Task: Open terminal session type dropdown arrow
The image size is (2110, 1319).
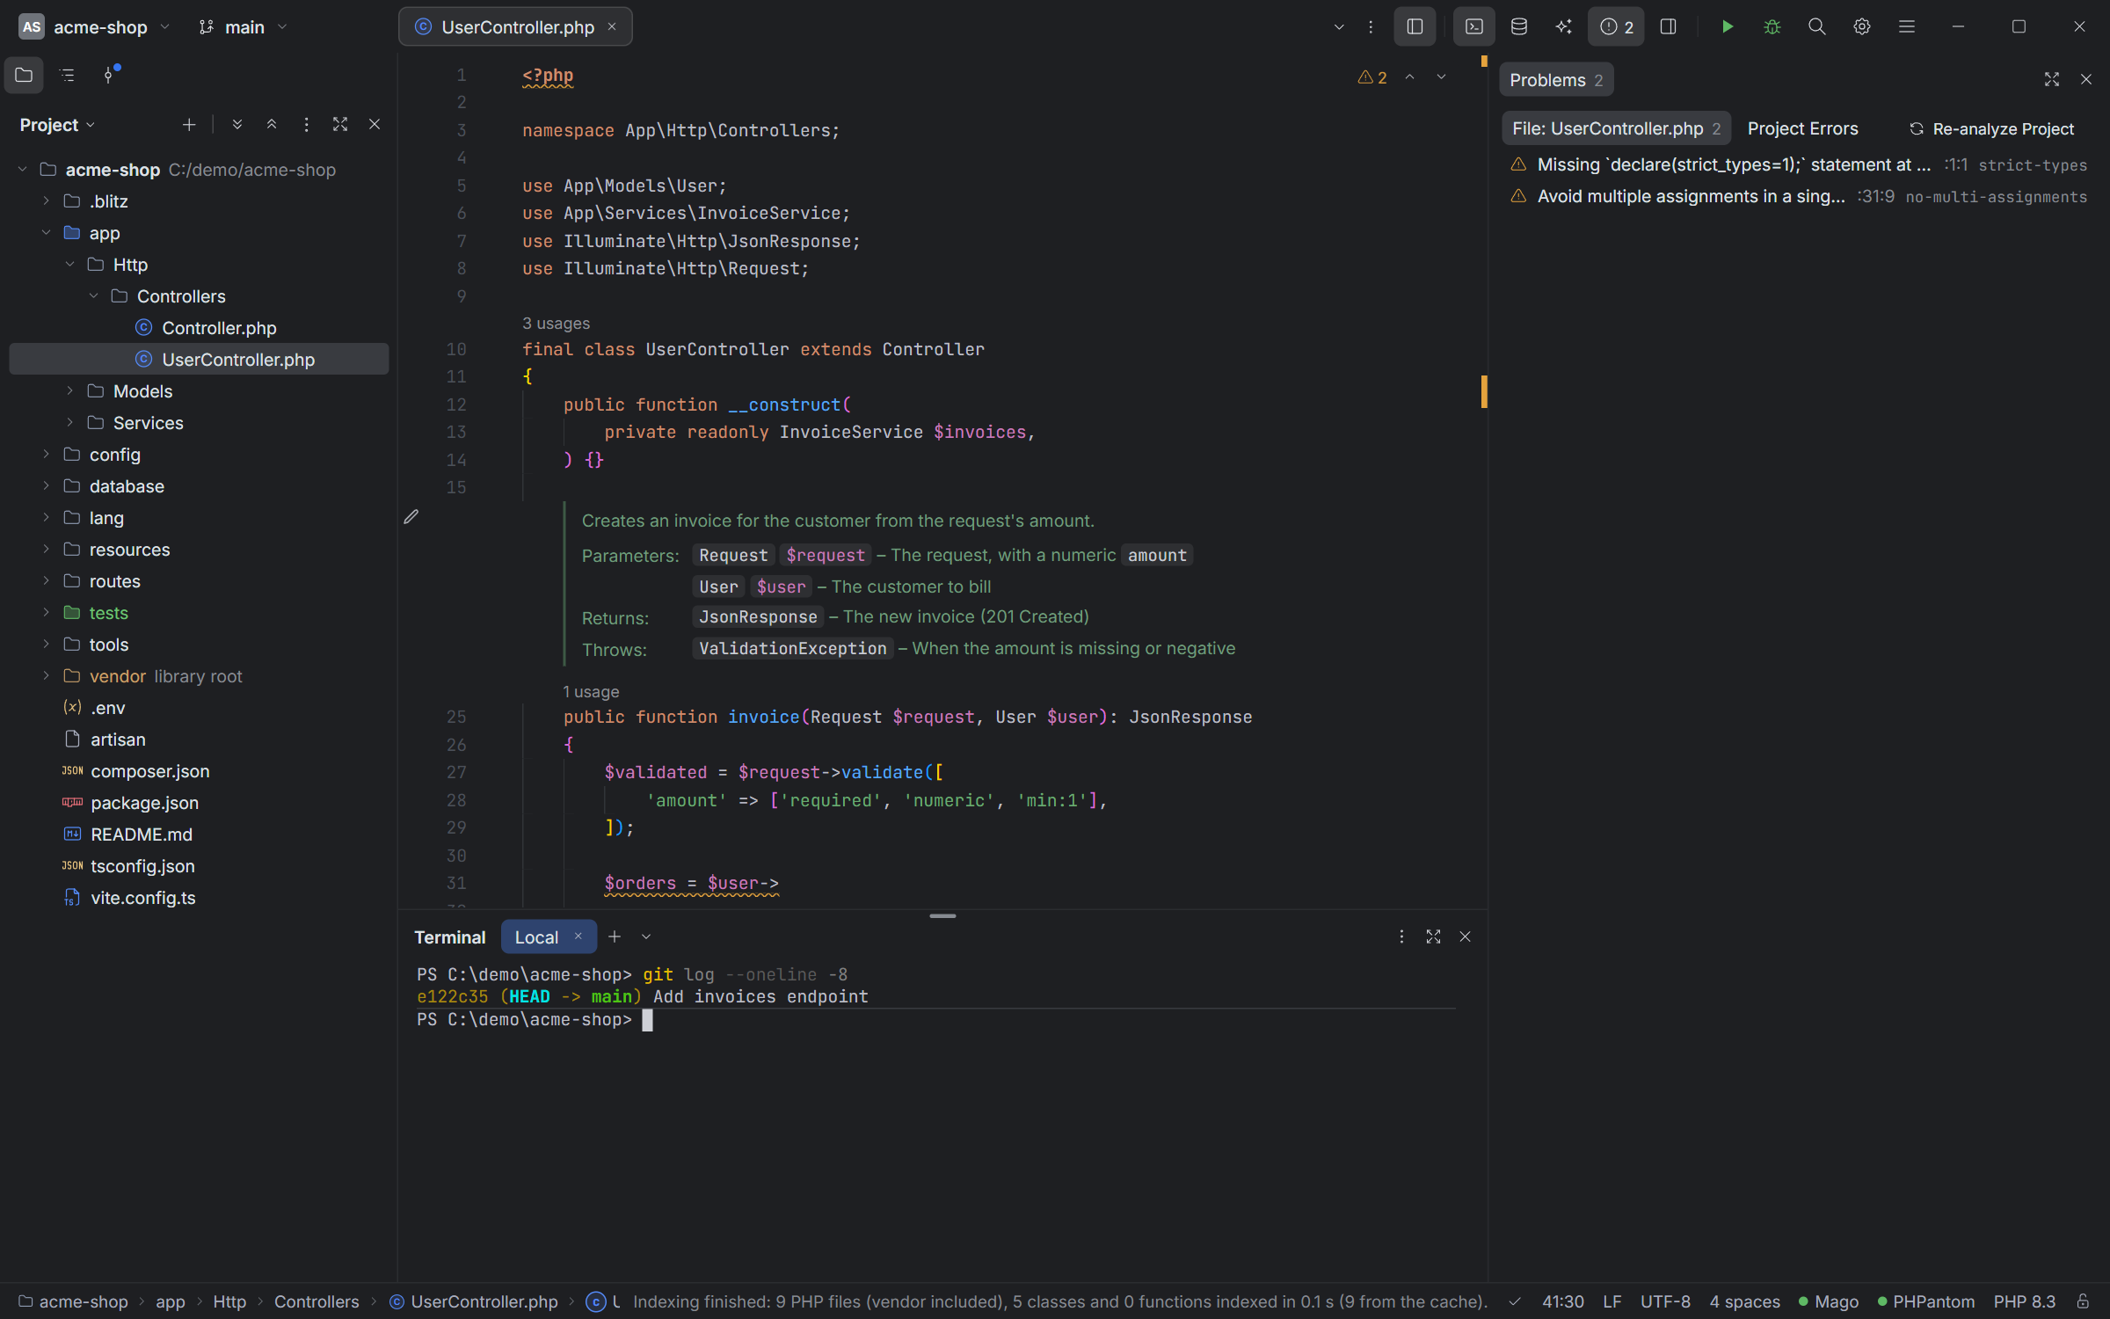Action: pos(646,937)
